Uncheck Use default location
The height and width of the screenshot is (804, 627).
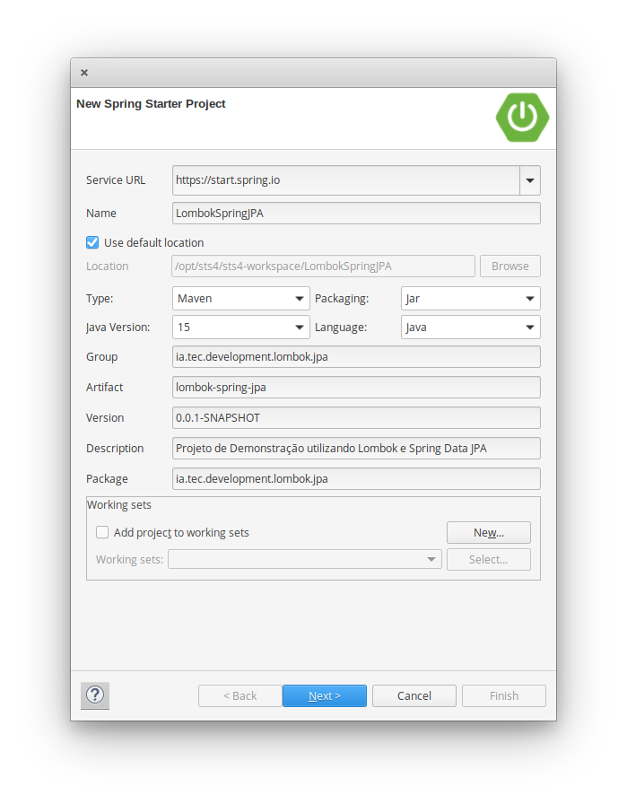click(92, 242)
